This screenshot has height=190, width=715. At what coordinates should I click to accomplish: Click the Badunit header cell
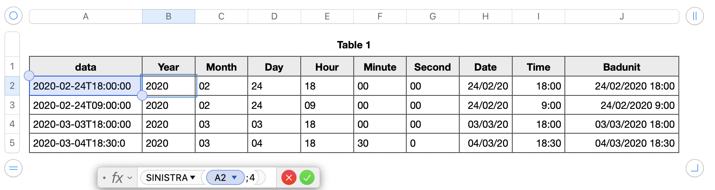(622, 67)
